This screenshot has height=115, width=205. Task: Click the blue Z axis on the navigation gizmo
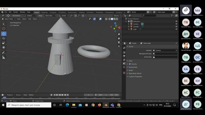coord(115,23)
